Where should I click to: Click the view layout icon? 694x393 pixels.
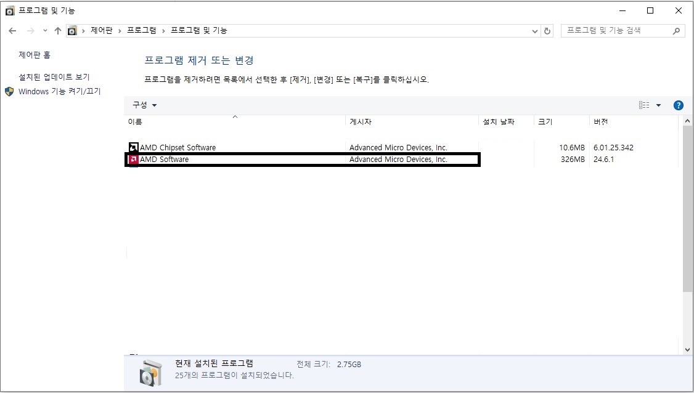tap(644, 105)
